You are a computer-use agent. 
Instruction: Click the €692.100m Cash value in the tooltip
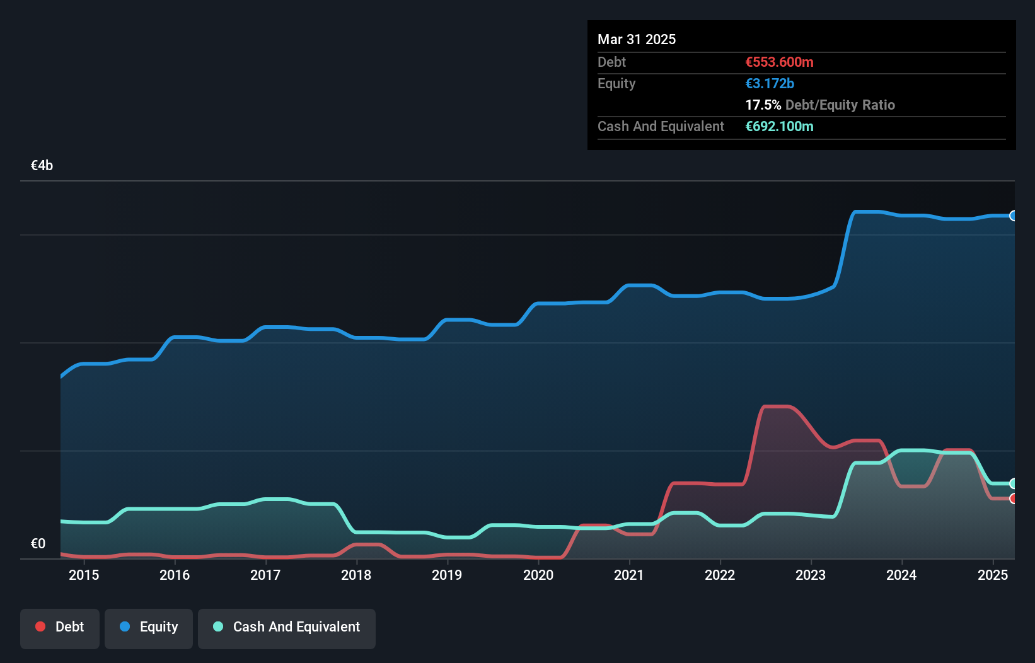pyautogui.click(x=779, y=126)
